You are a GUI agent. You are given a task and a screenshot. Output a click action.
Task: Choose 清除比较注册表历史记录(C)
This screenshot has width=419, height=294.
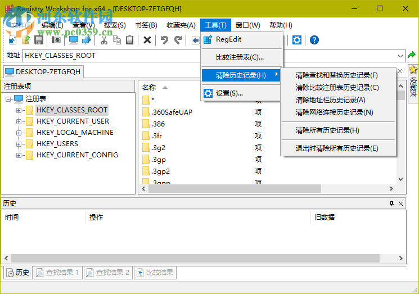tap(339, 88)
